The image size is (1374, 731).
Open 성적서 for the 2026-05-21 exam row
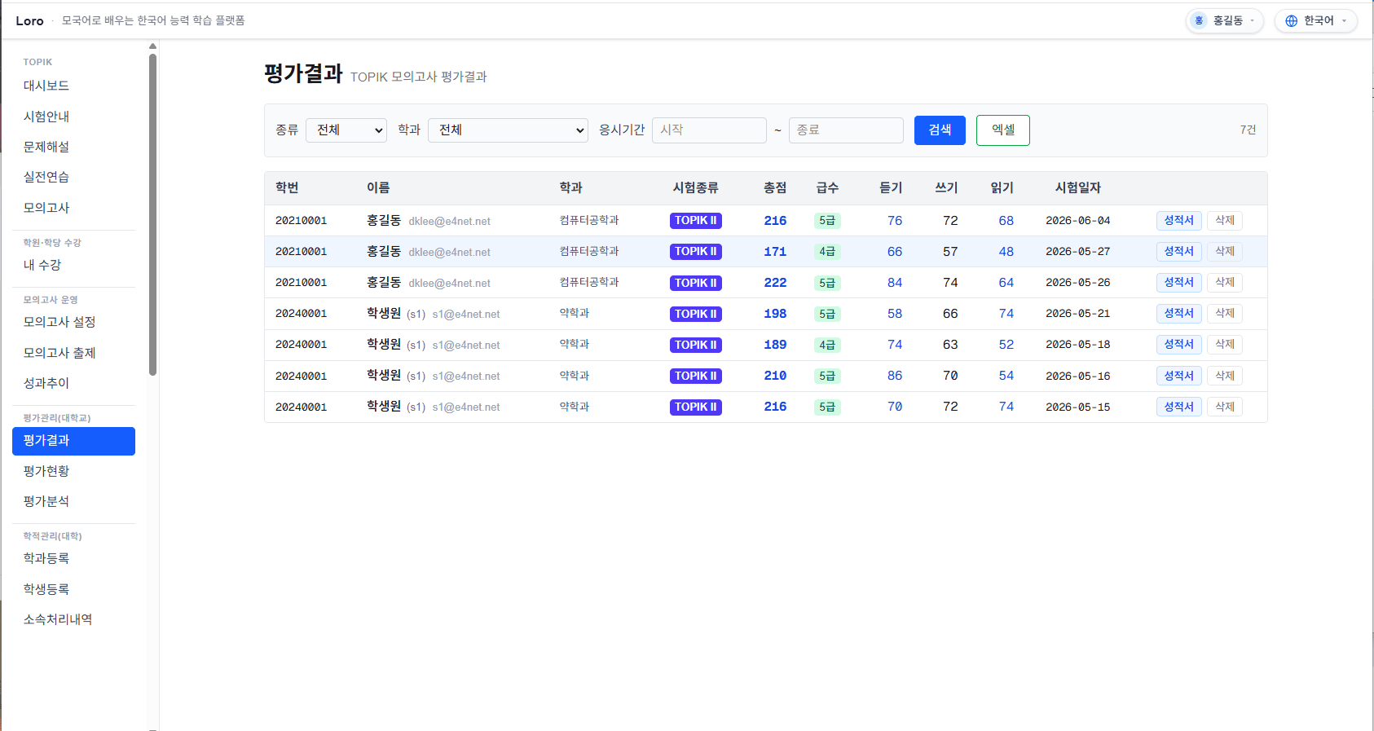pyautogui.click(x=1178, y=313)
